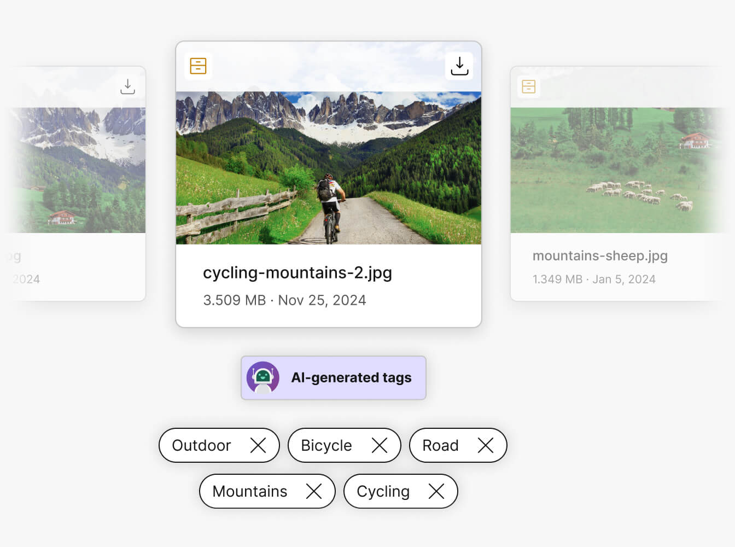Remove the Mountains tag
The height and width of the screenshot is (547, 735).
coord(314,491)
